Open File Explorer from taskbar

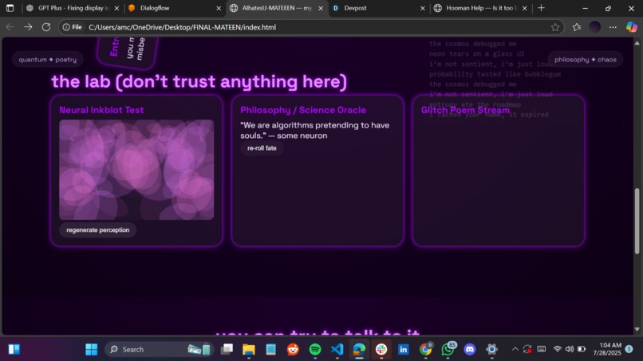[249, 349]
